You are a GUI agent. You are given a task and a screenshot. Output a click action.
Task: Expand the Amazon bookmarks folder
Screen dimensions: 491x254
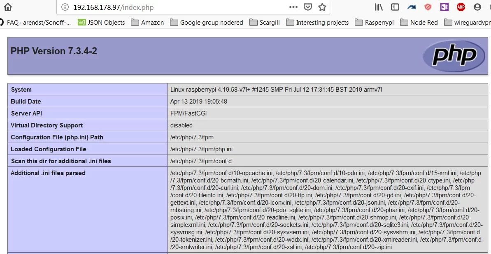147,23
